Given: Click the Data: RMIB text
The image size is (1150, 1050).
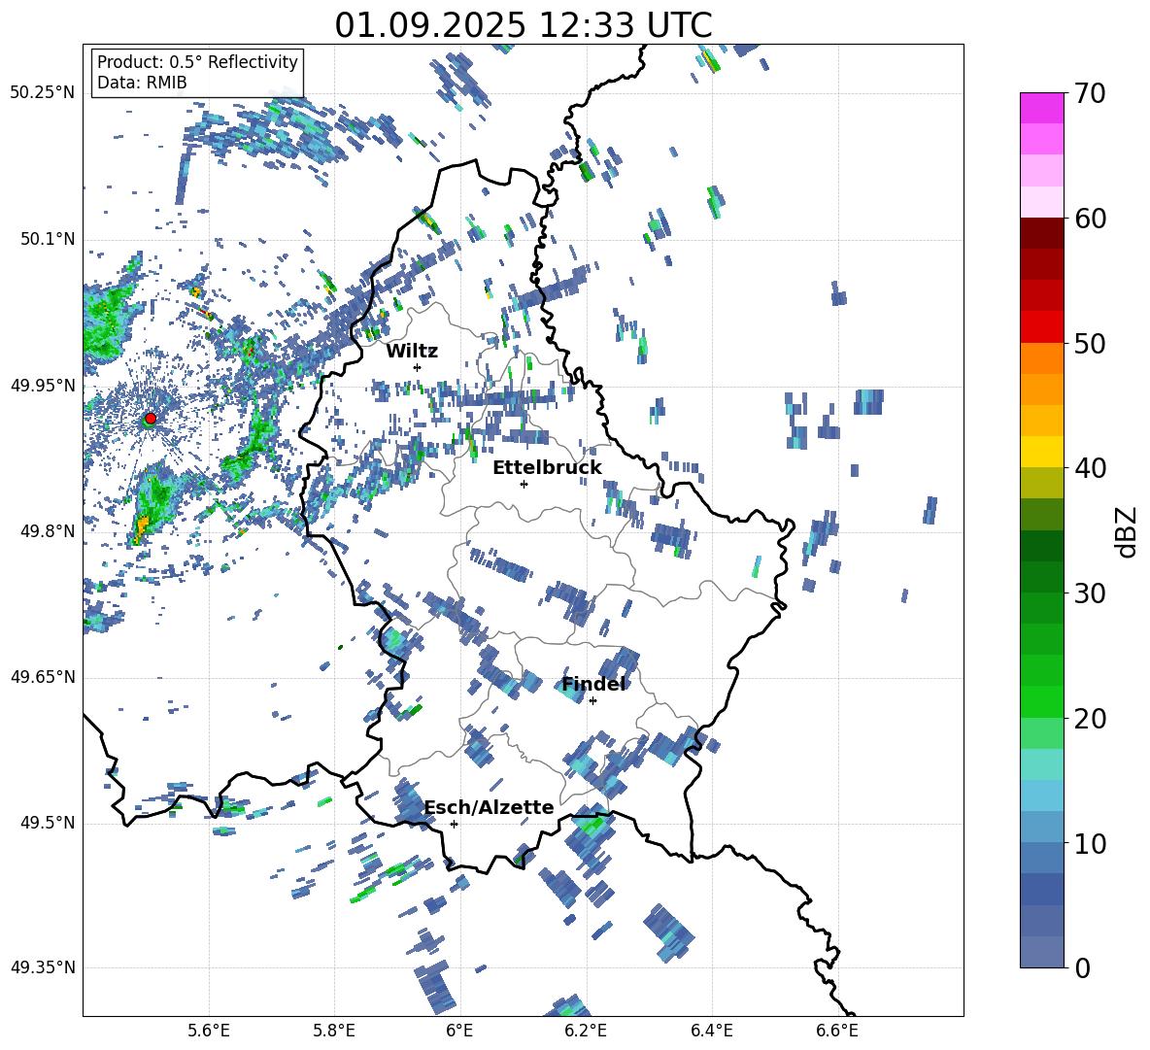Looking at the screenshot, I should [142, 83].
